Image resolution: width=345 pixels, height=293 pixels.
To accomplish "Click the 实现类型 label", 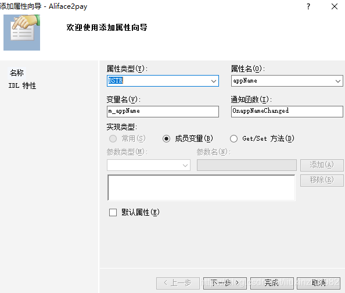I will pos(122,127).
